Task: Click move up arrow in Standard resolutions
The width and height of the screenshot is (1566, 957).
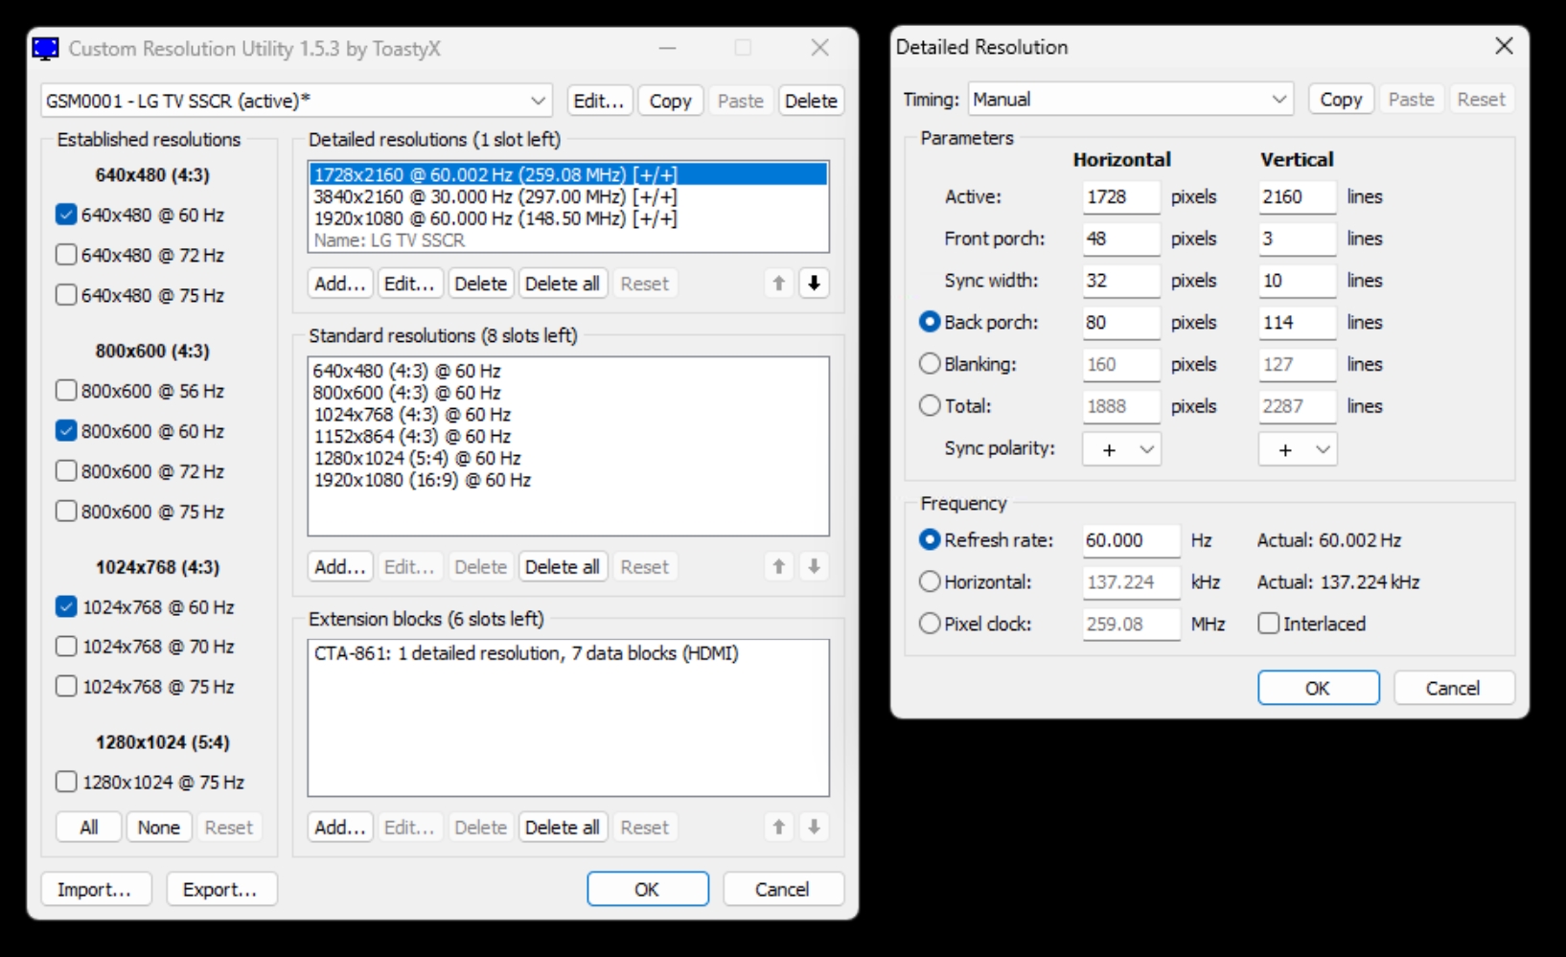Action: pyautogui.click(x=779, y=567)
